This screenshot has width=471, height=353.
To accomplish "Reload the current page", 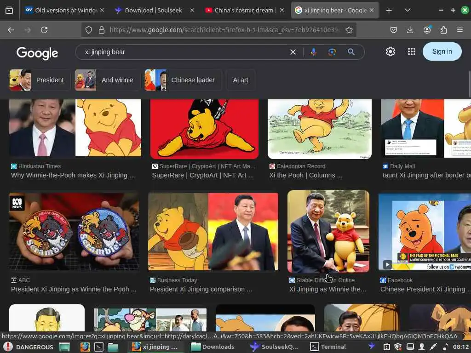I will (44, 30).
